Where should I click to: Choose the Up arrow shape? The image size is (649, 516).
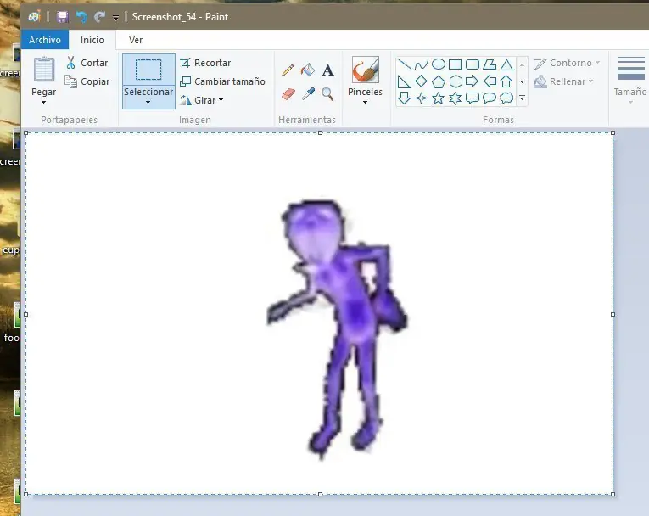click(506, 81)
